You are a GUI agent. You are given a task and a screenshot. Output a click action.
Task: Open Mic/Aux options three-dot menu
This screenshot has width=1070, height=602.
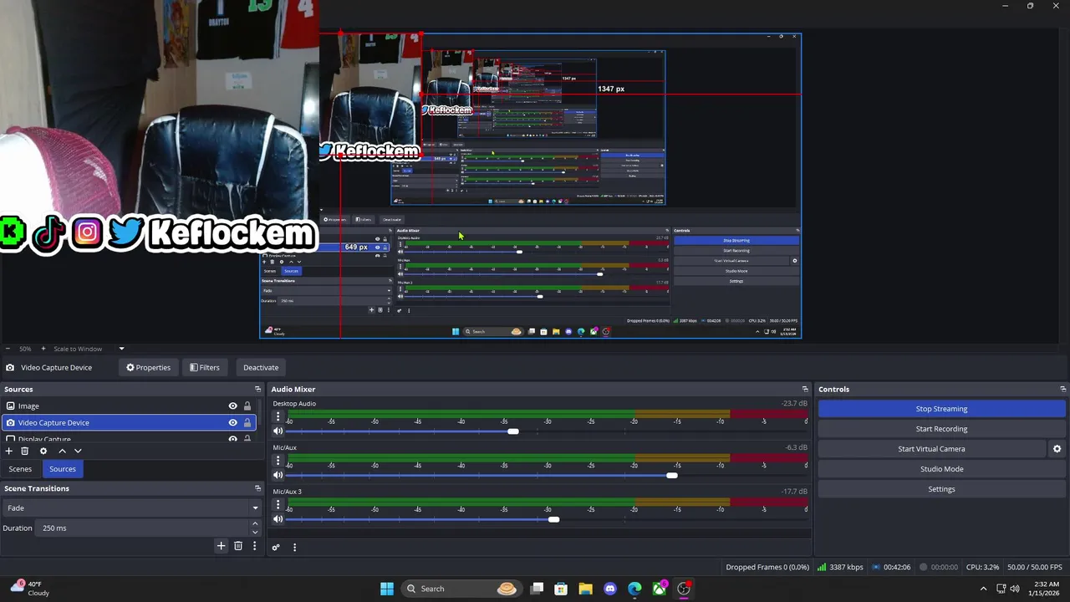point(278,459)
